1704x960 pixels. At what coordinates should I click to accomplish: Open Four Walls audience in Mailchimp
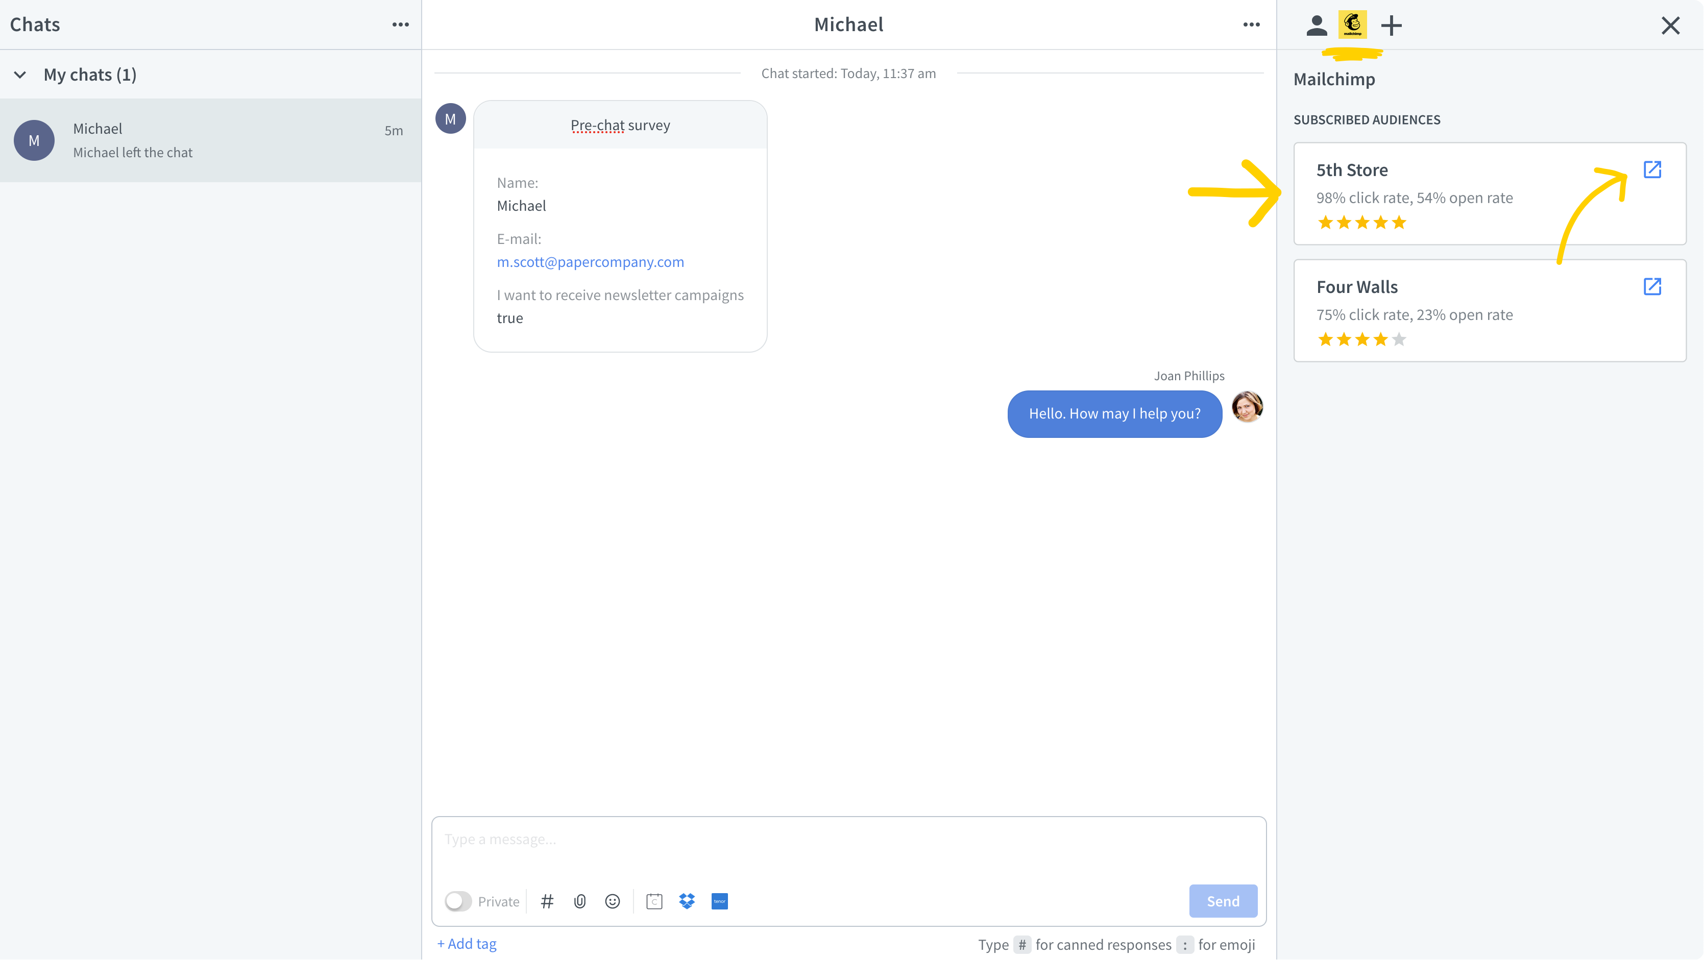[1652, 286]
